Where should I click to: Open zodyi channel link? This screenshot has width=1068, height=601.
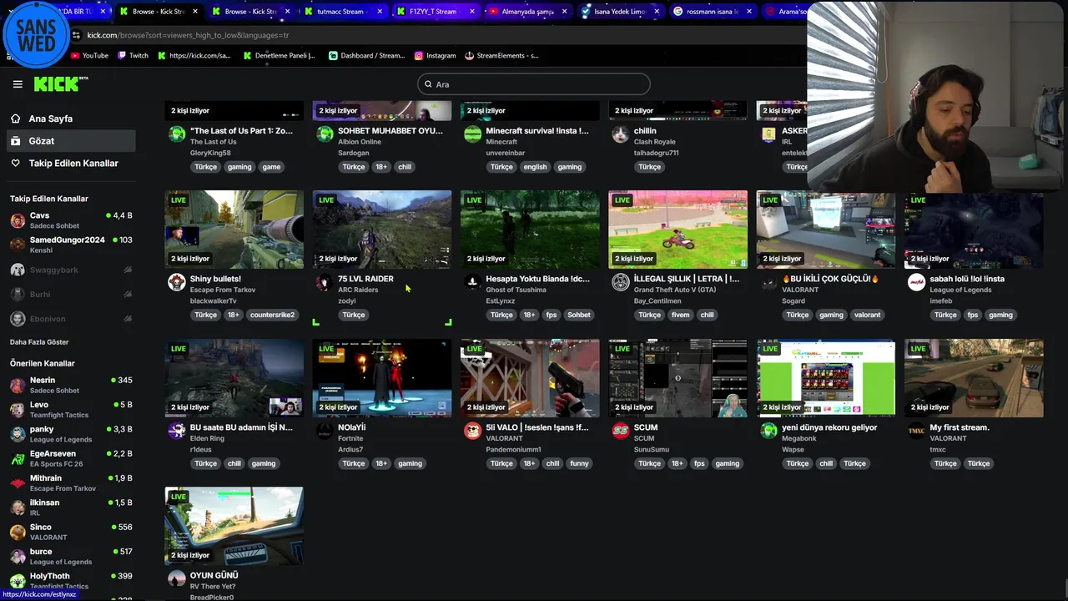346,300
